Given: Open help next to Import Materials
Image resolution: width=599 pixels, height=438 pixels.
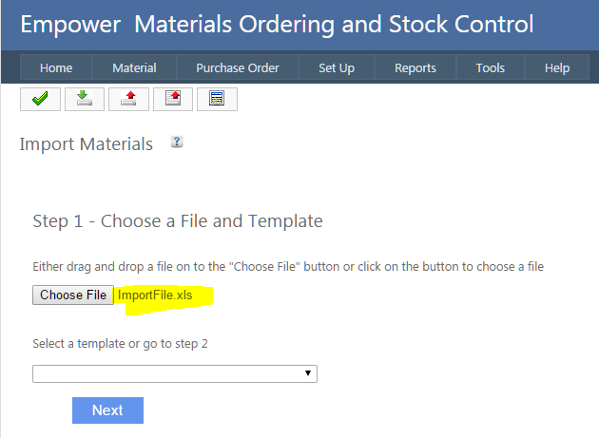Looking at the screenshot, I should [177, 143].
